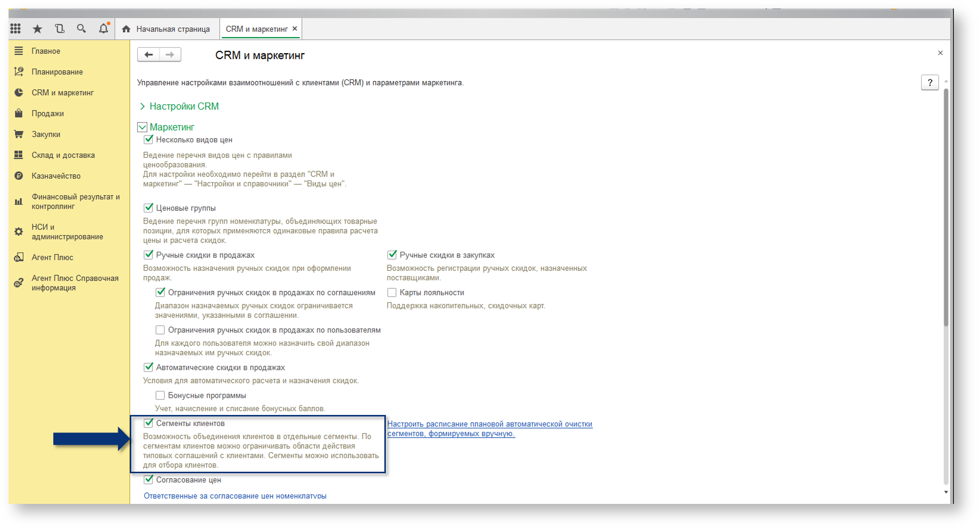Open Ответственные за согласование цен номенклатуры link
Viewport: 978px width, 528px height.
[x=235, y=496]
